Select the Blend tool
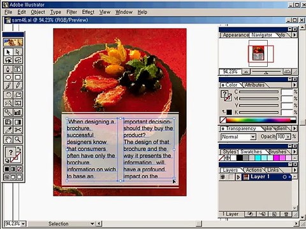The height and width of the screenshot is (229, 306). (8, 113)
